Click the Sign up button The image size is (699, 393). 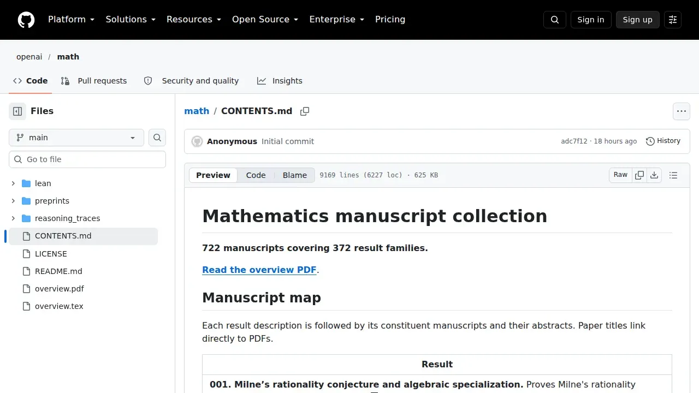[638, 20]
